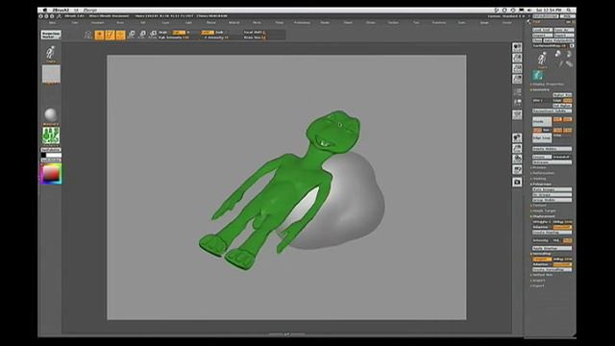The width and height of the screenshot is (615, 346).
Task: Click the Clone tool button
Action: [537, 40]
